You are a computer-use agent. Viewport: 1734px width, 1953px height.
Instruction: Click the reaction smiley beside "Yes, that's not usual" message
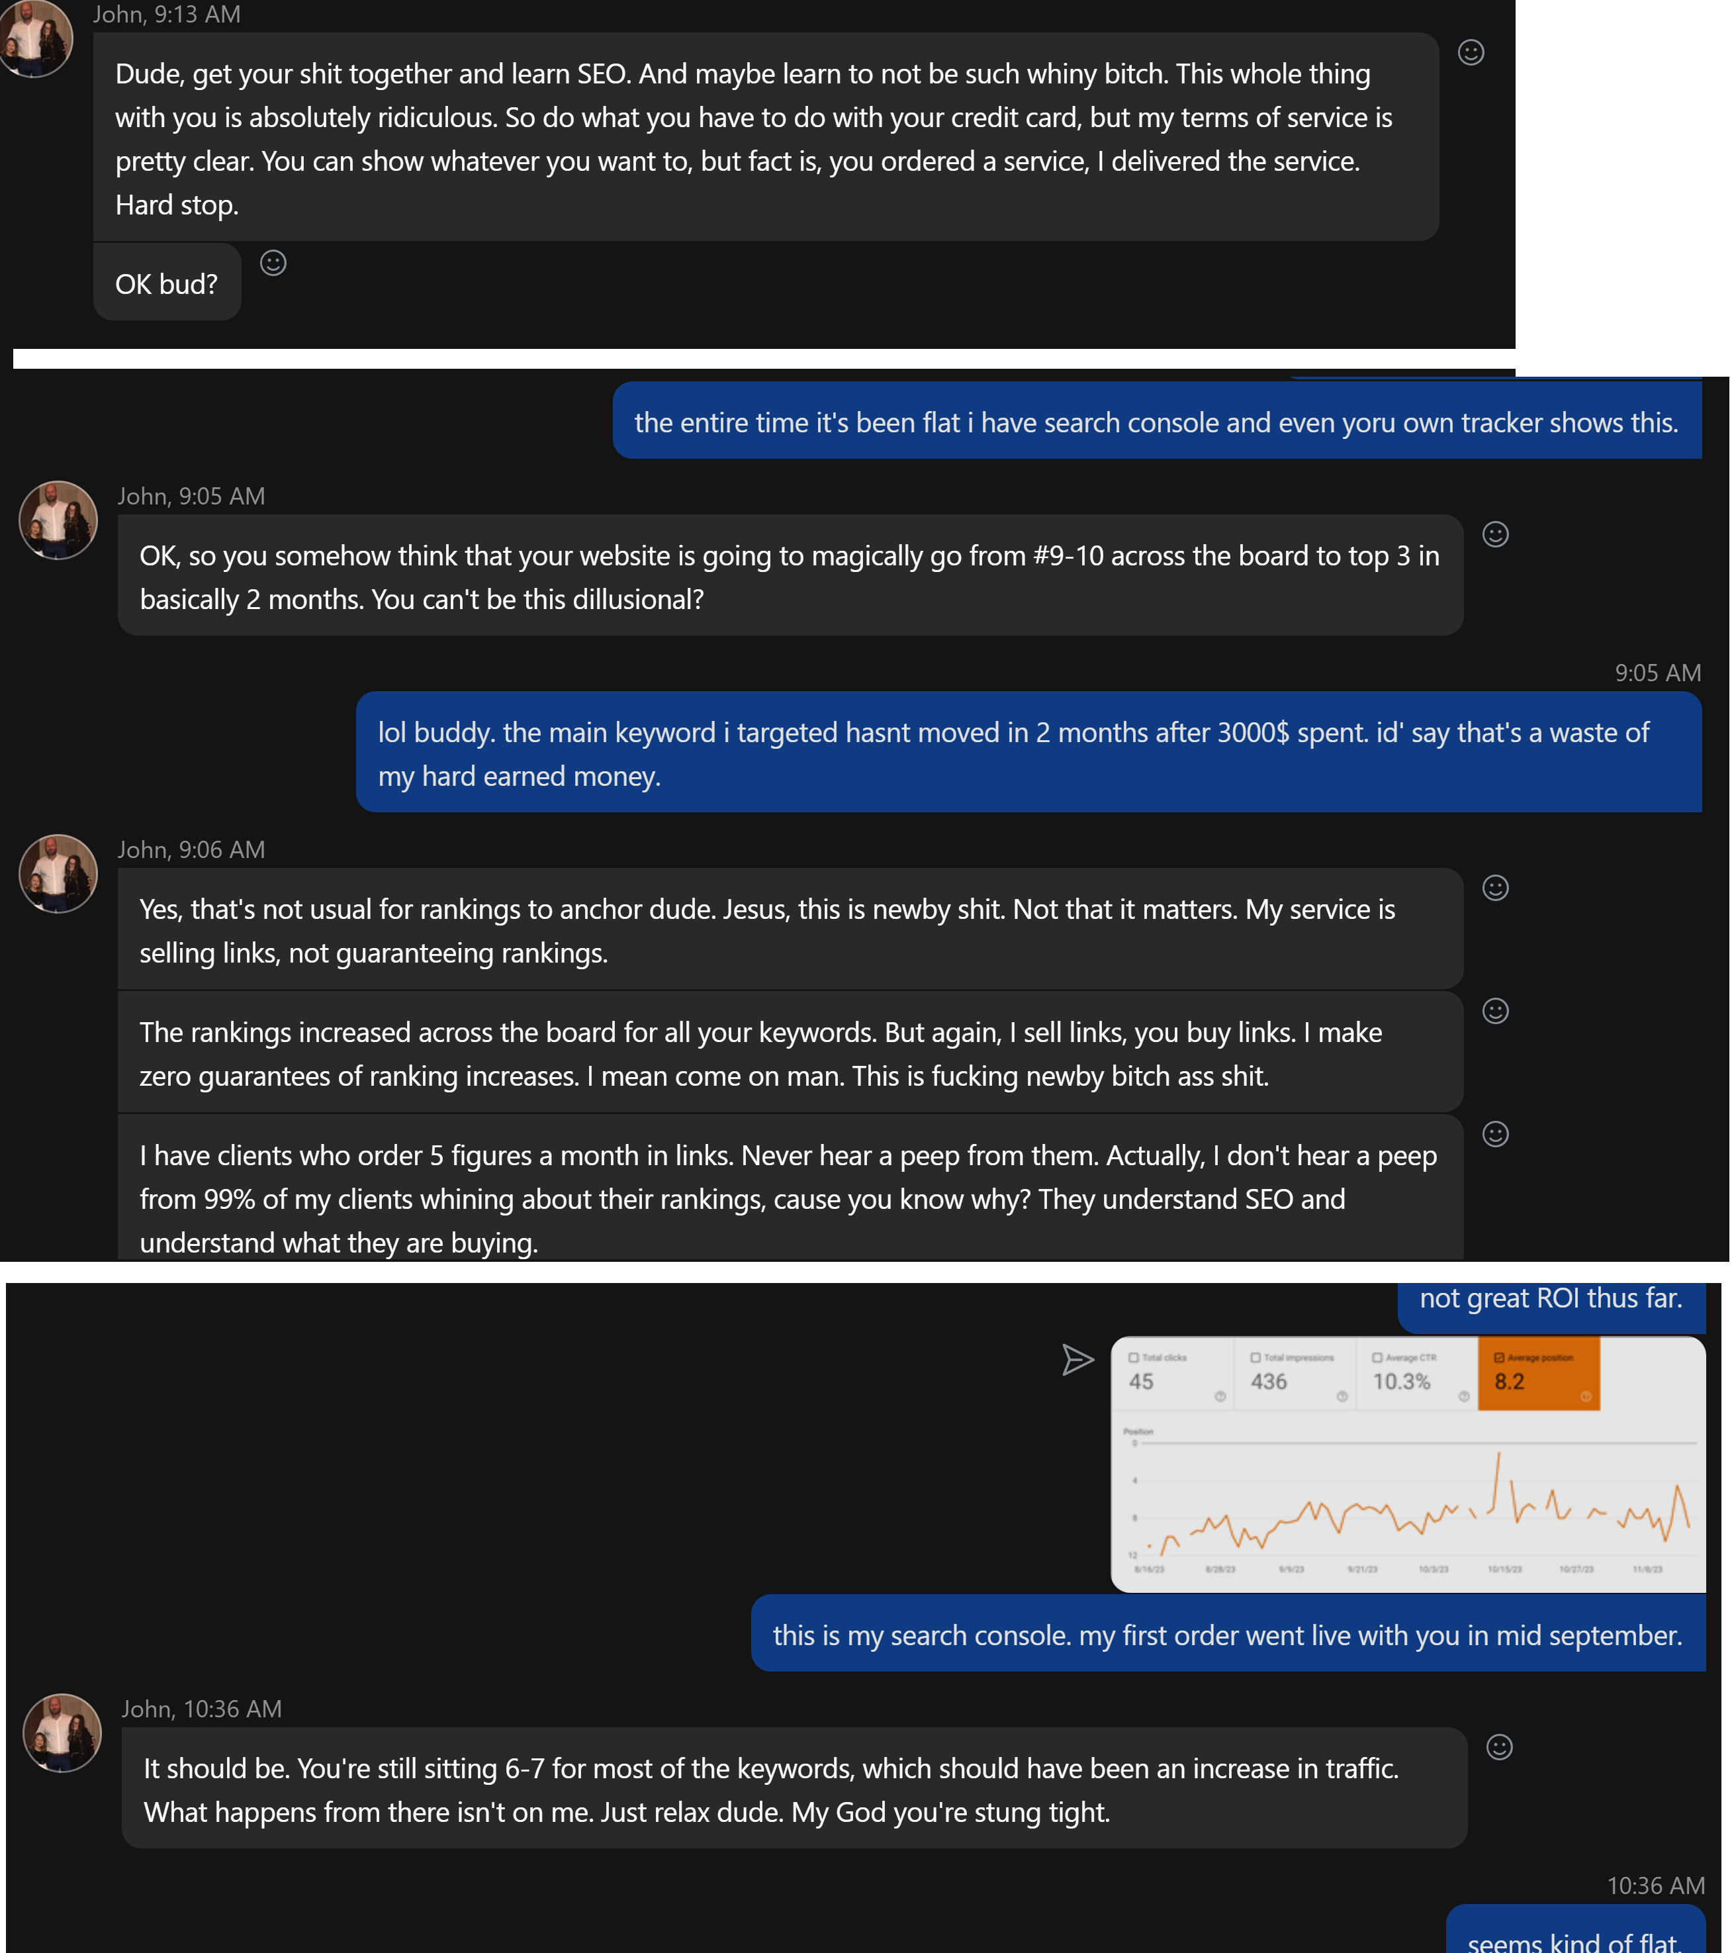[1494, 888]
